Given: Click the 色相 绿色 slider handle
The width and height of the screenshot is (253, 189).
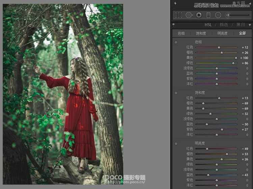Looking at the screenshot, I should click(x=233, y=63).
